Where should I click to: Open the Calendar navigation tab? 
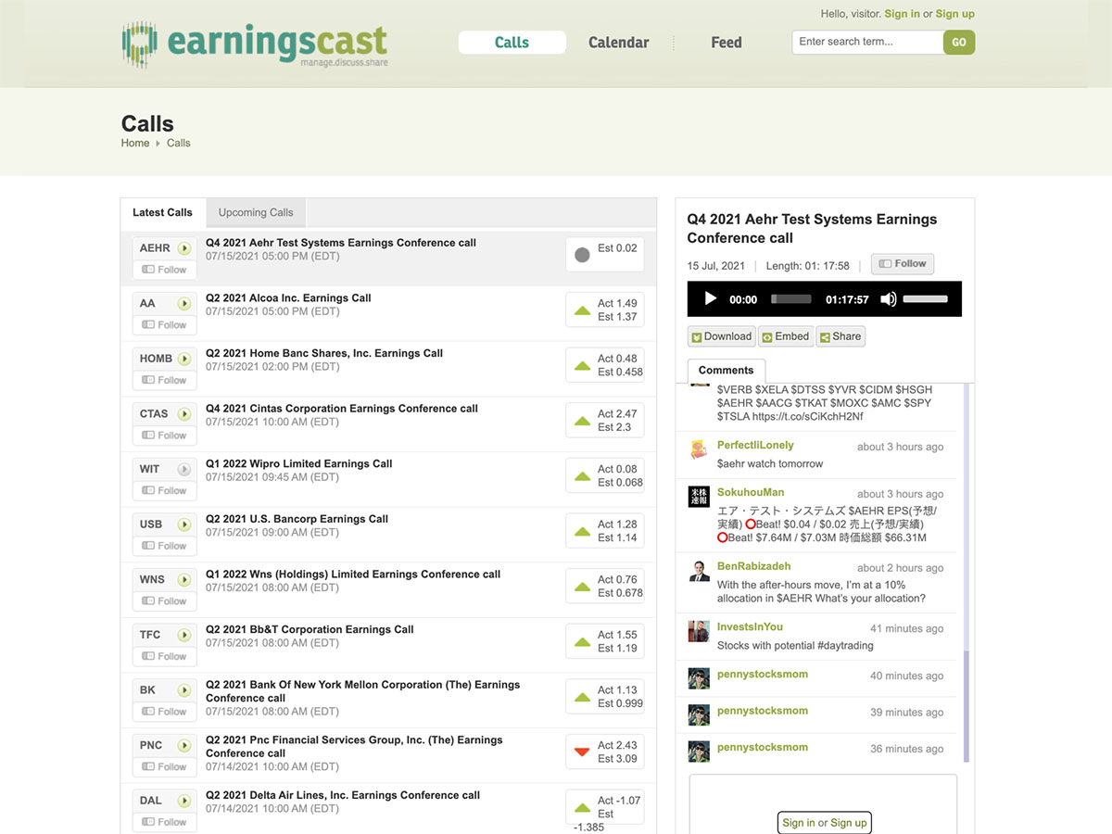pyautogui.click(x=619, y=43)
